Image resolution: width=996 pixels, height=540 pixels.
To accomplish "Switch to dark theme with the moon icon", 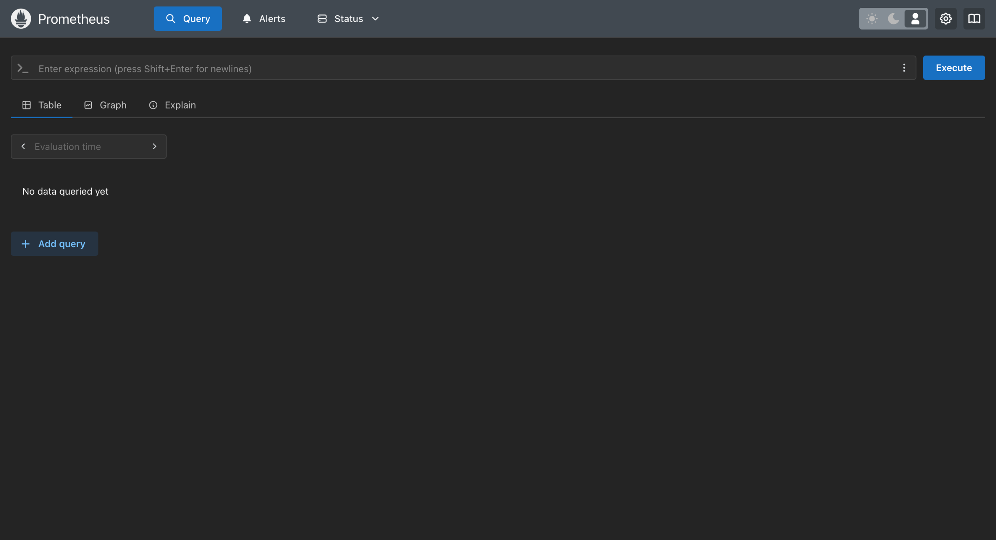I will (893, 19).
